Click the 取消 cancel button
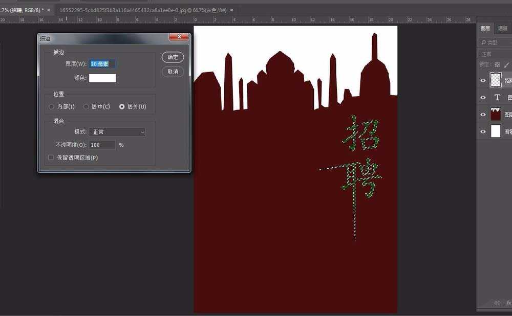This screenshot has width=512, height=316. coord(173,72)
